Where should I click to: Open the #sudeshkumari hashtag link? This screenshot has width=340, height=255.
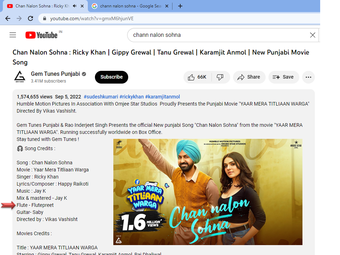pos(101,97)
